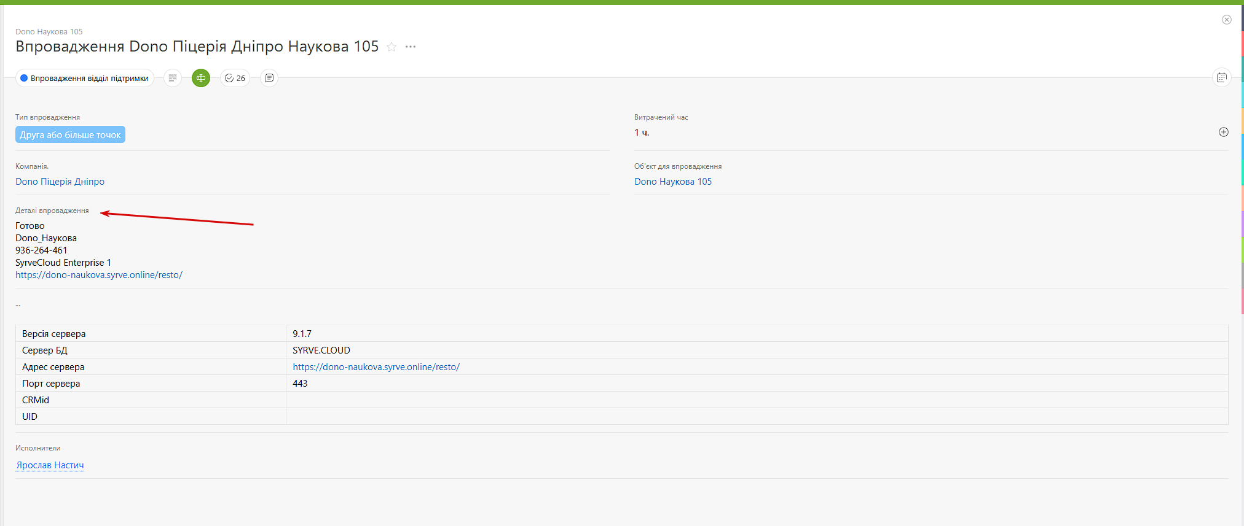The height and width of the screenshot is (526, 1244).
Task: Click the task title Впровадження Dono Піцерія
Action: click(197, 47)
